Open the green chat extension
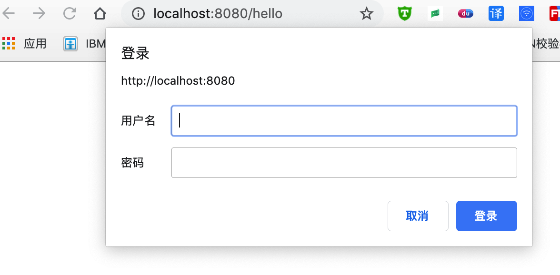Image resolution: width=560 pixels, height=275 pixels. point(435,13)
